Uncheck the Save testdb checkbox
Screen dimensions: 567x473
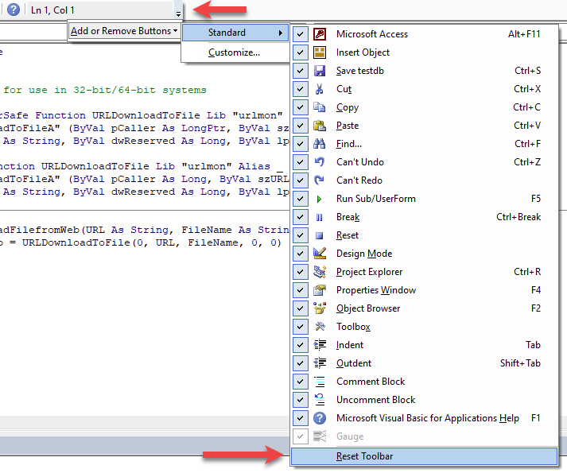tap(300, 71)
